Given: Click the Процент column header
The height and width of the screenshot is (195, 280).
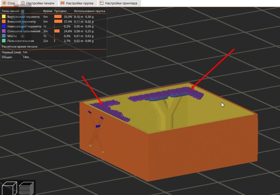Looking at the screenshot, I should 60,11.
